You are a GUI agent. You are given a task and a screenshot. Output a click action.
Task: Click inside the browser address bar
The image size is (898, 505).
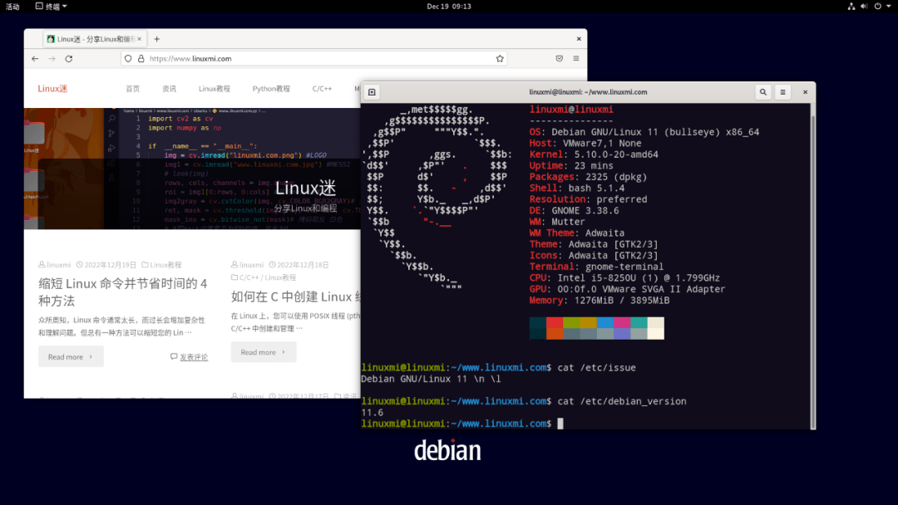tap(291, 58)
